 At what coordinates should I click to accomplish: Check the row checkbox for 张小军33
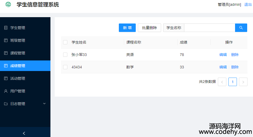pos(65,55)
